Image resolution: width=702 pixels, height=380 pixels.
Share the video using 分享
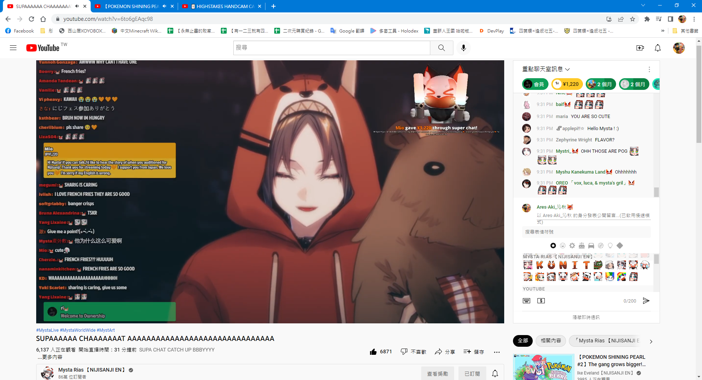tap(445, 351)
